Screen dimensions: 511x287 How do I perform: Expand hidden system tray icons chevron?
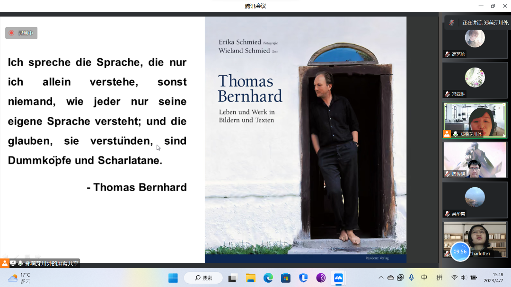pyautogui.click(x=380, y=278)
